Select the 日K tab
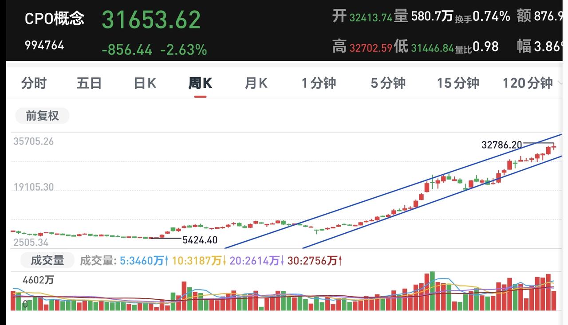Screen dimensions: 568x325 pos(145,83)
